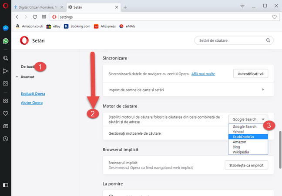Open eBay bookmark

click(53, 26)
